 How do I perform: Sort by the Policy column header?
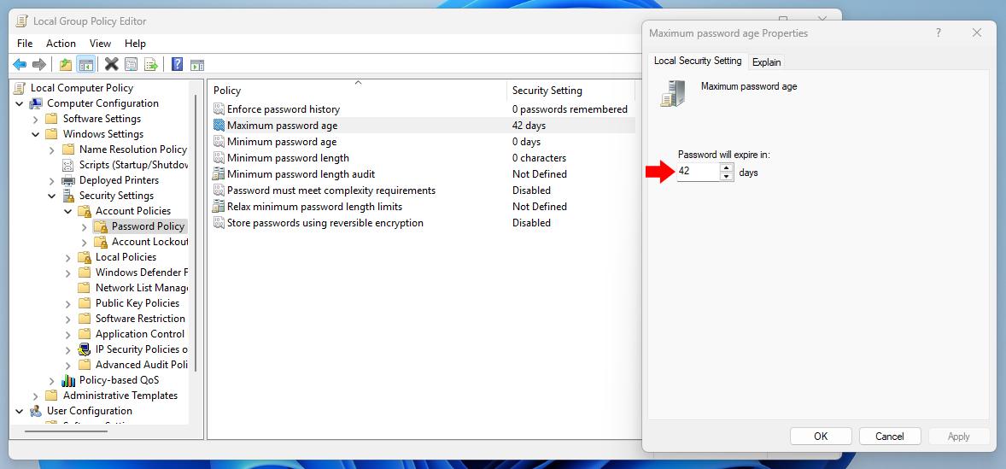[x=358, y=91]
